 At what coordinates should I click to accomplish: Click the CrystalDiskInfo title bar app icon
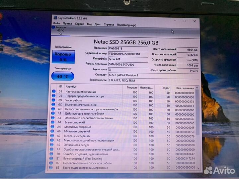55,18
